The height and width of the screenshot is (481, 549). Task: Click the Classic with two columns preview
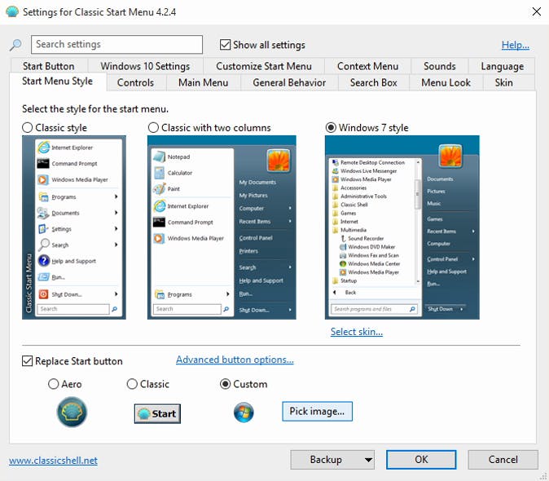[222, 227]
